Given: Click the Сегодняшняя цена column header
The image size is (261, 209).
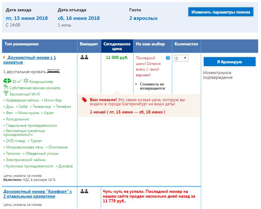Looking at the screenshot, I should [117, 46].
